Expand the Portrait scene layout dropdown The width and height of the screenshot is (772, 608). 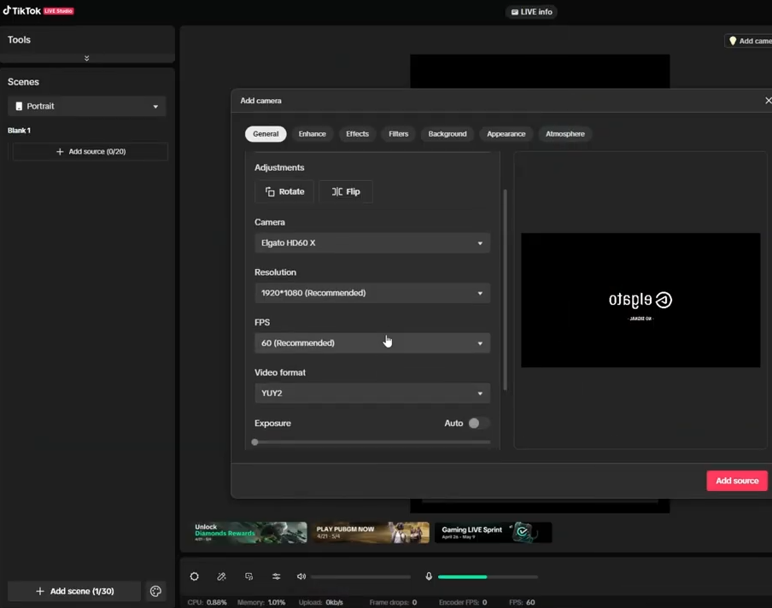click(87, 107)
